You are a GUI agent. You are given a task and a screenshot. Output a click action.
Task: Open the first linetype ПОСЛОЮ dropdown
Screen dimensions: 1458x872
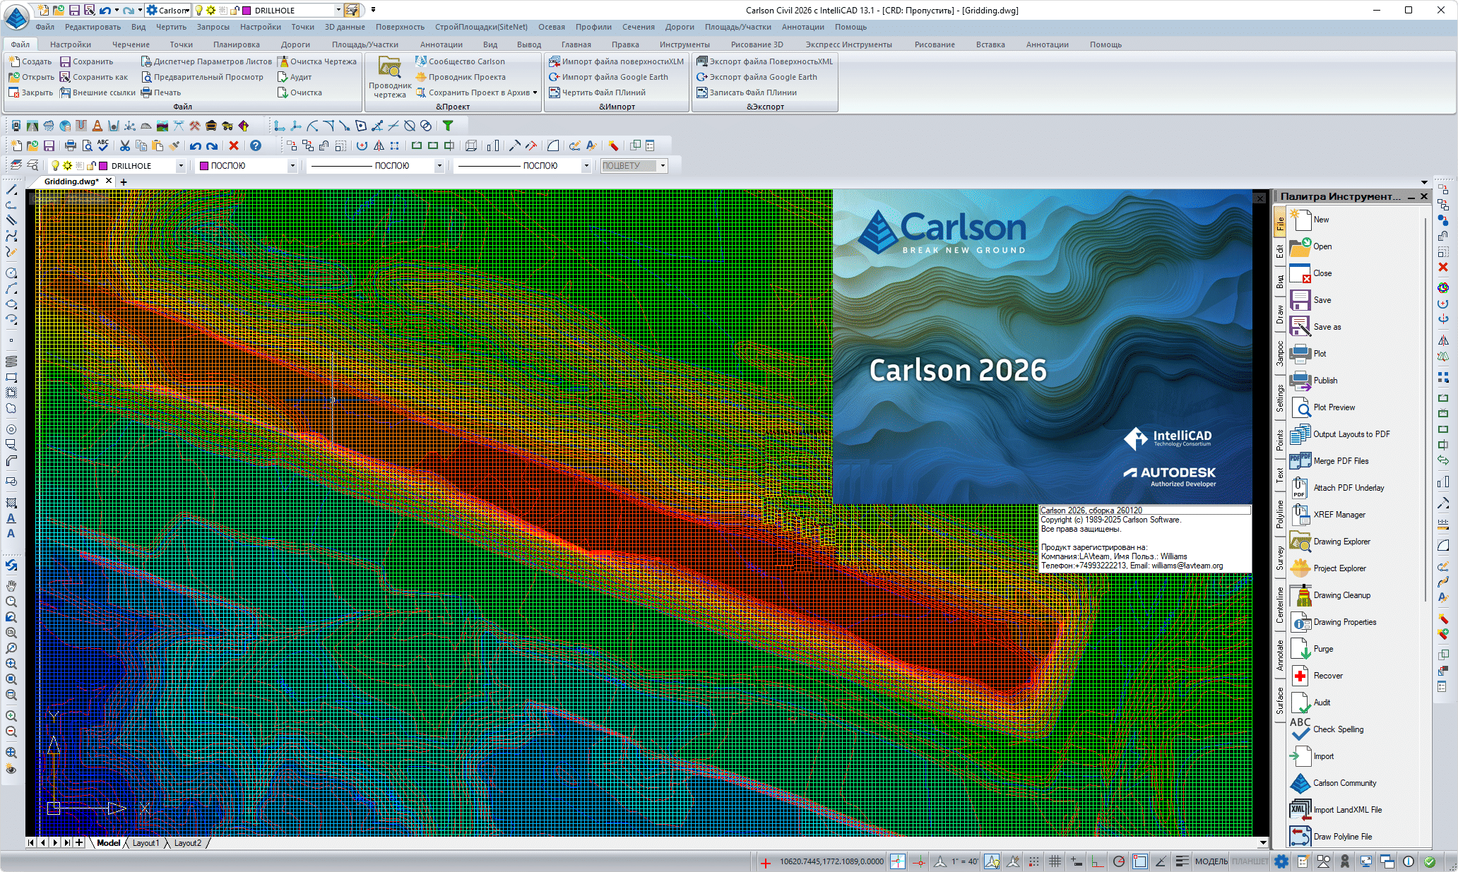tap(439, 165)
